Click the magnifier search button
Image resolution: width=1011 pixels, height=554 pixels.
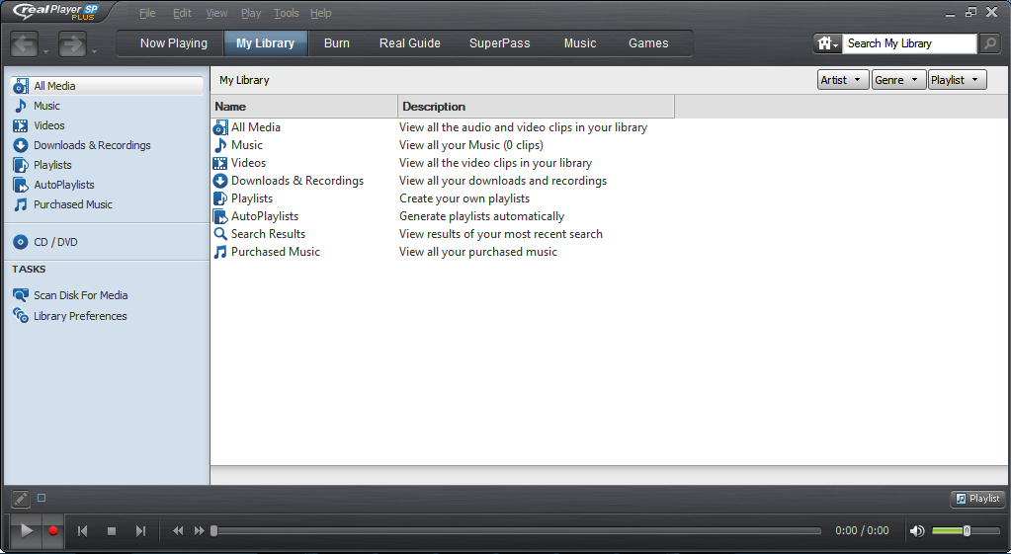pos(989,43)
